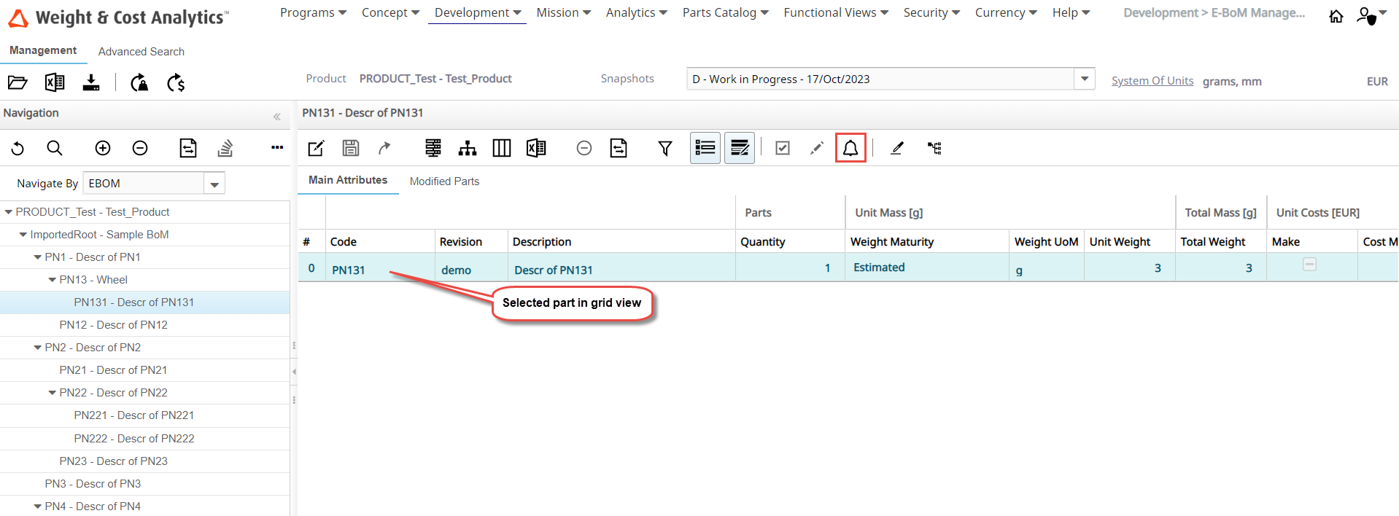
Task: Open the hierarchy tree view icon
Action: click(467, 149)
